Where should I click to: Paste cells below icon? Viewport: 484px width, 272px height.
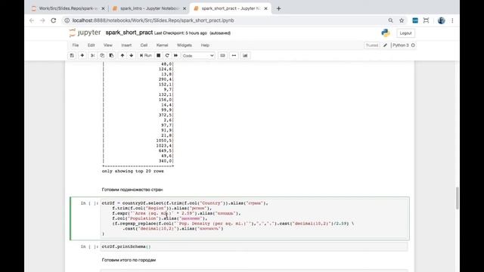tap(111, 55)
